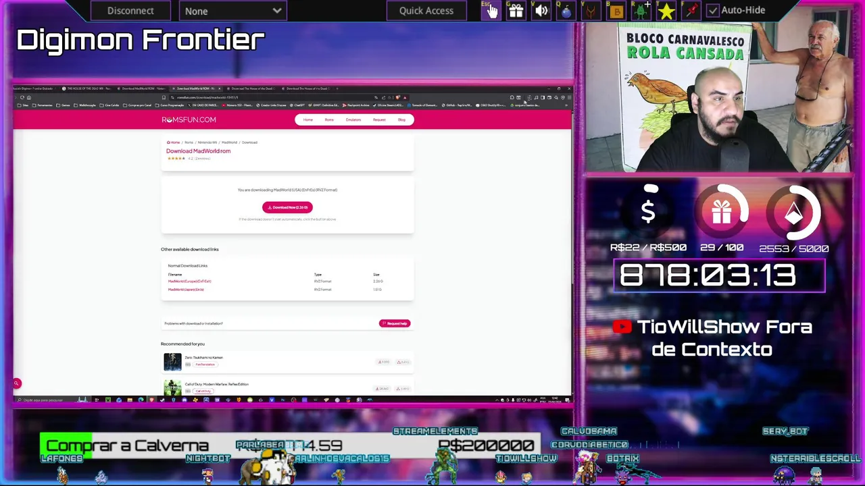The width and height of the screenshot is (865, 486).
Task: Click the orange B block icon
Action: pyautogui.click(x=616, y=10)
